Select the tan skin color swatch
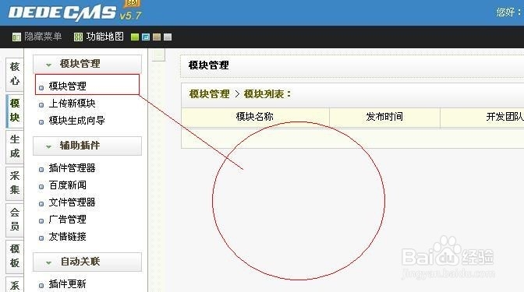The width and height of the screenshot is (524, 292). 157,37
